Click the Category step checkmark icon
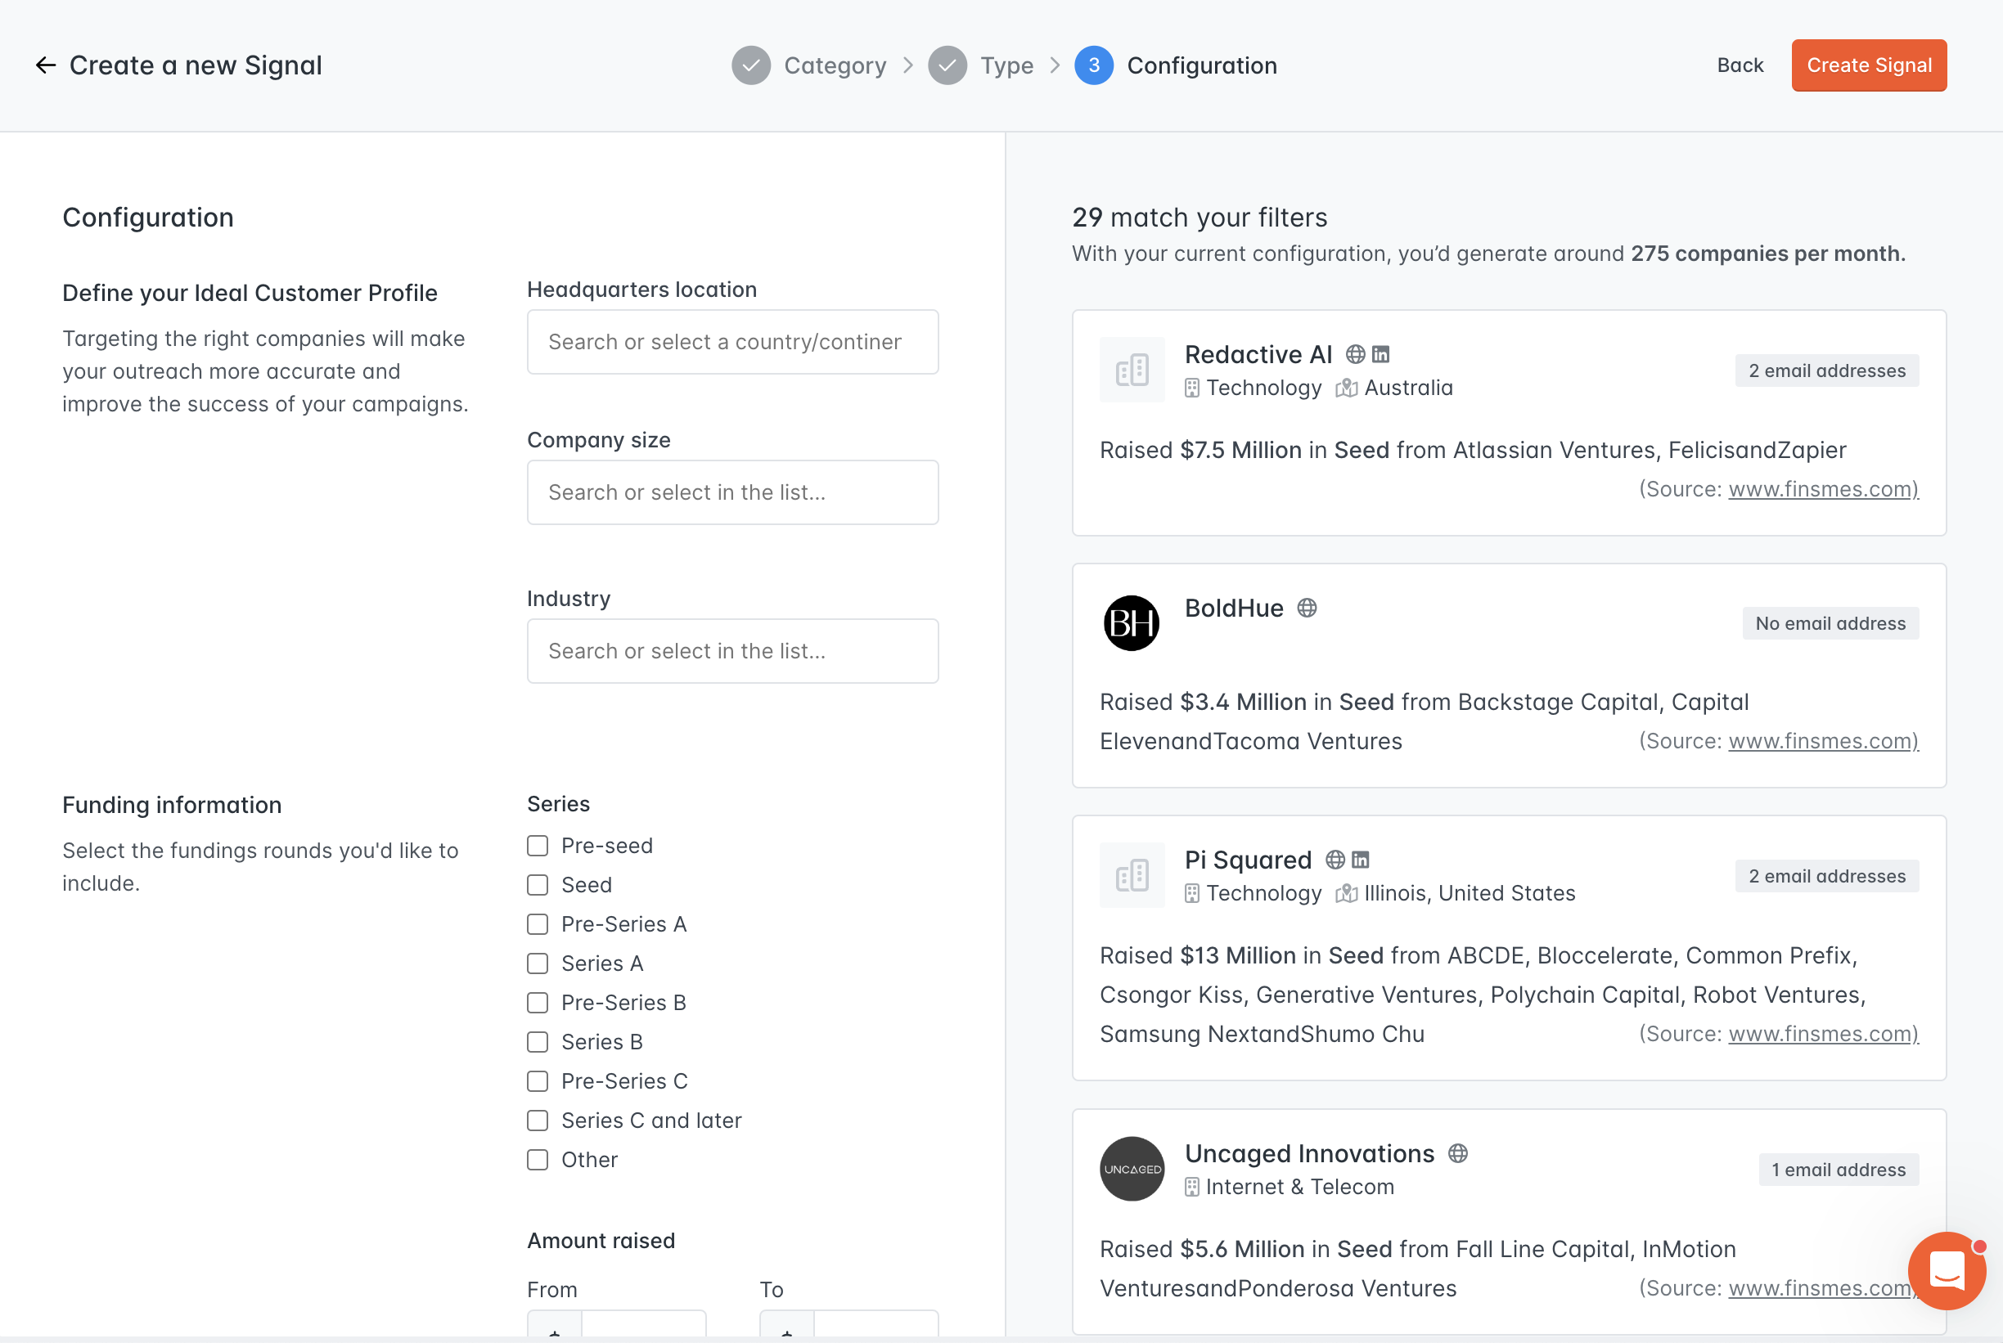 (750, 65)
